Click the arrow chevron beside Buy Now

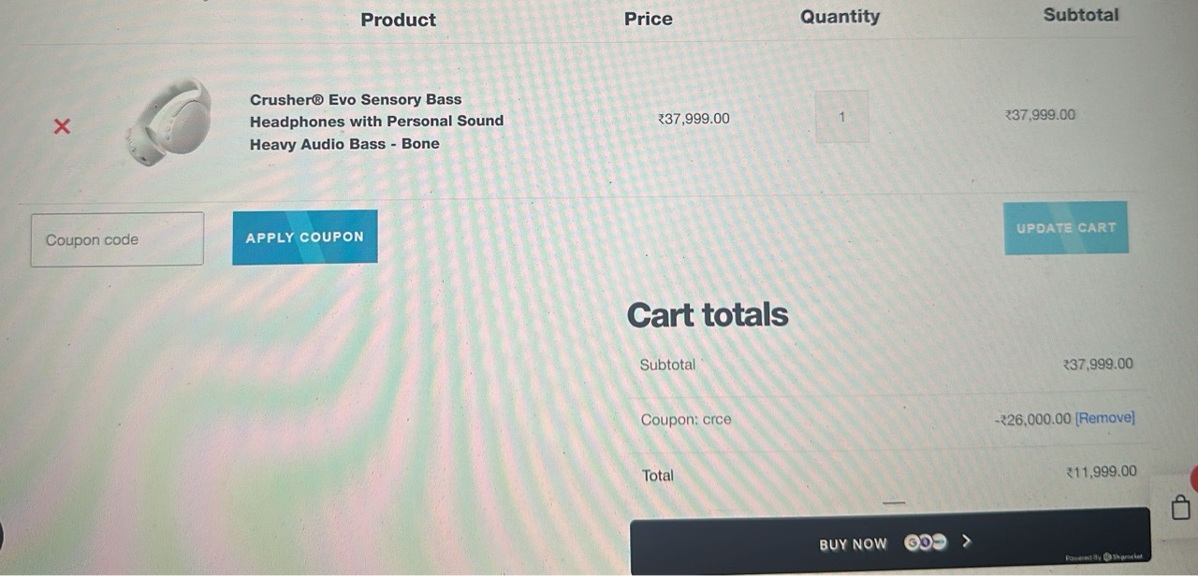pos(967,541)
